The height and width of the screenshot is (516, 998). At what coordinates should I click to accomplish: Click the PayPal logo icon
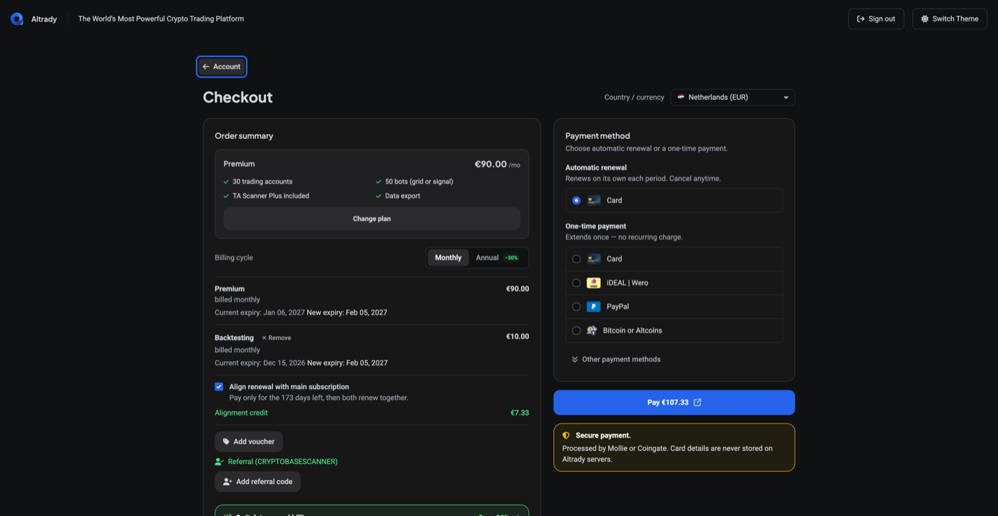coord(593,306)
